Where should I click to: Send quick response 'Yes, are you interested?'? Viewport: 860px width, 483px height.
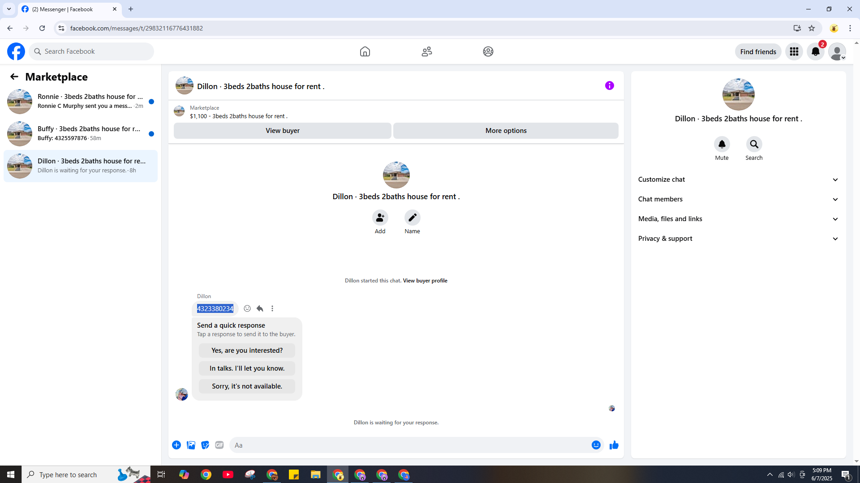point(247,350)
